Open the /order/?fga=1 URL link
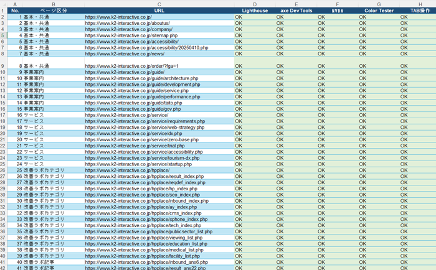This screenshot has width=436, height=270. pyautogui.click(x=131, y=66)
